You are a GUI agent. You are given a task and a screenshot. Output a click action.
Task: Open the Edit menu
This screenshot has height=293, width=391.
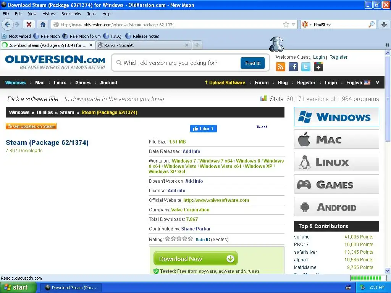(x=18, y=14)
